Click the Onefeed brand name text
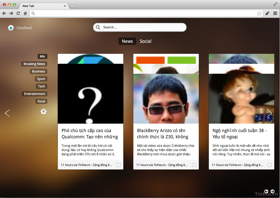Viewport: 280px width, 198px height. 24,28
